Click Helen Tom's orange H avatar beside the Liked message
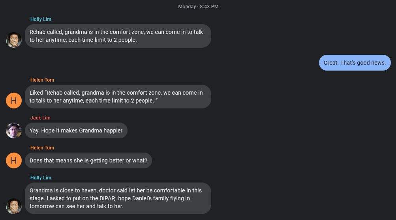This screenshot has height=220, width=396. pos(14,101)
